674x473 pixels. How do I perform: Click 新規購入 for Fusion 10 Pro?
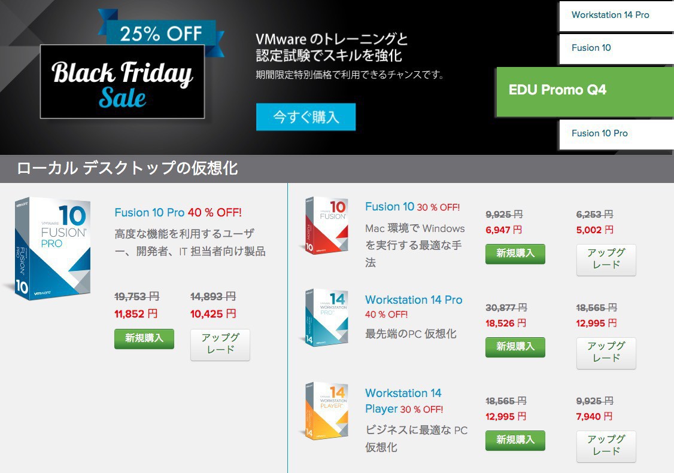pyautogui.click(x=144, y=338)
